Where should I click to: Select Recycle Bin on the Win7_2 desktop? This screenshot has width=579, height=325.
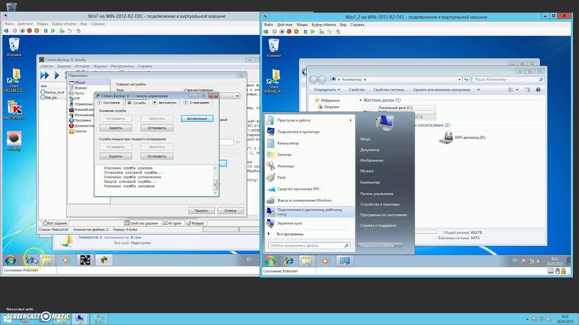[x=274, y=48]
